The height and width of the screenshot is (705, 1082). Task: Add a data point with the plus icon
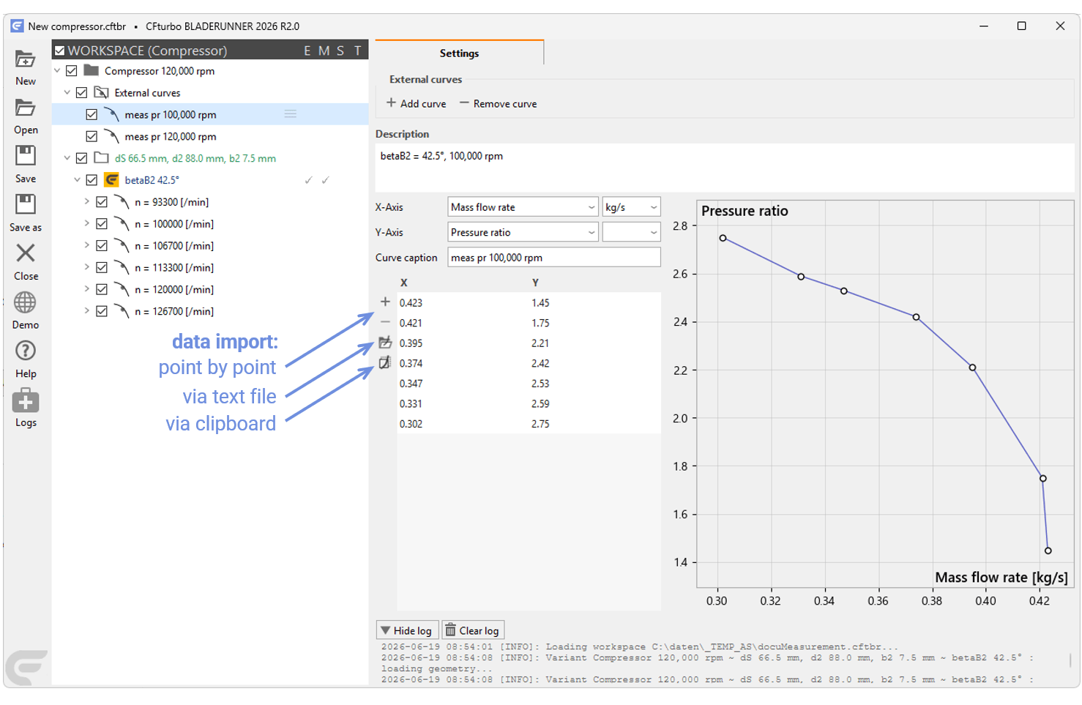point(385,302)
